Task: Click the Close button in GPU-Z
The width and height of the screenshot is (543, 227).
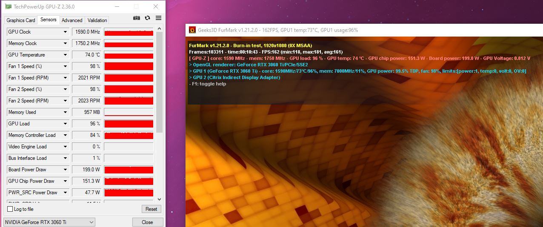Action: click(x=147, y=222)
